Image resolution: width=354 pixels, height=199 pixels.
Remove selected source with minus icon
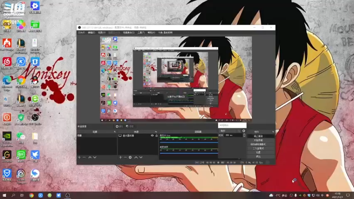click(x=125, y=157)
